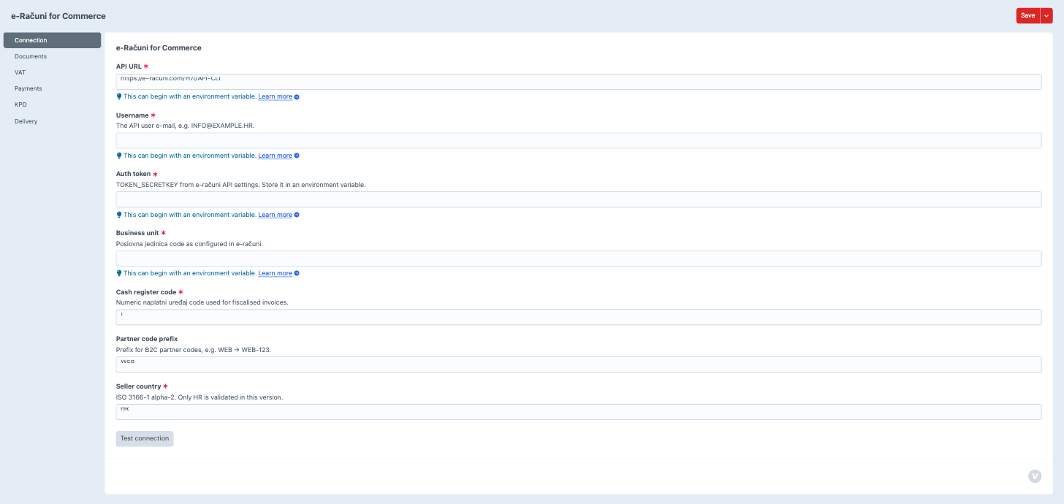Focus the Business unit input field

[x=579, y=259]
